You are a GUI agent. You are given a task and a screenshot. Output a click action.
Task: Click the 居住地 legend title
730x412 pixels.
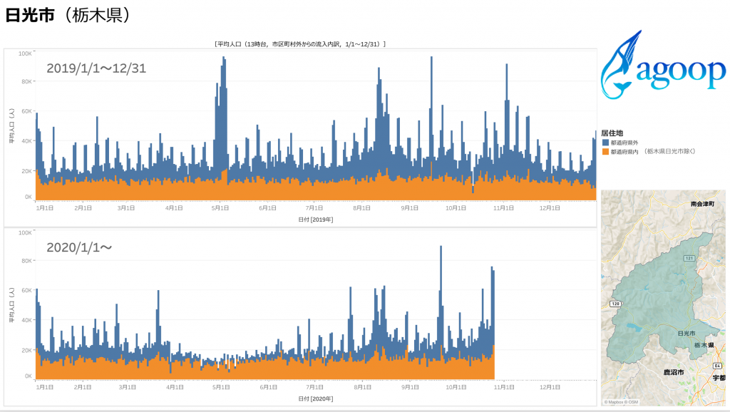click(612, 133)
